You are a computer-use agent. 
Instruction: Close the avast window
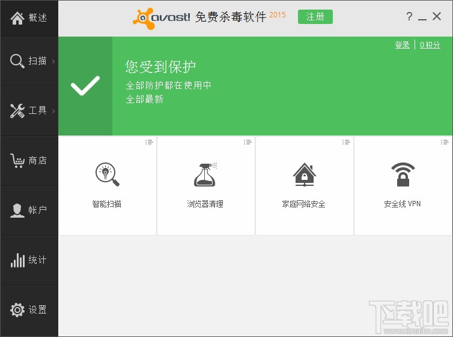(437, 16)
